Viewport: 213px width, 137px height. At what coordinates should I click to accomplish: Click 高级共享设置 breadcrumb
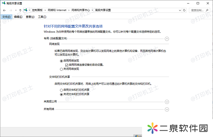(103, 10)
